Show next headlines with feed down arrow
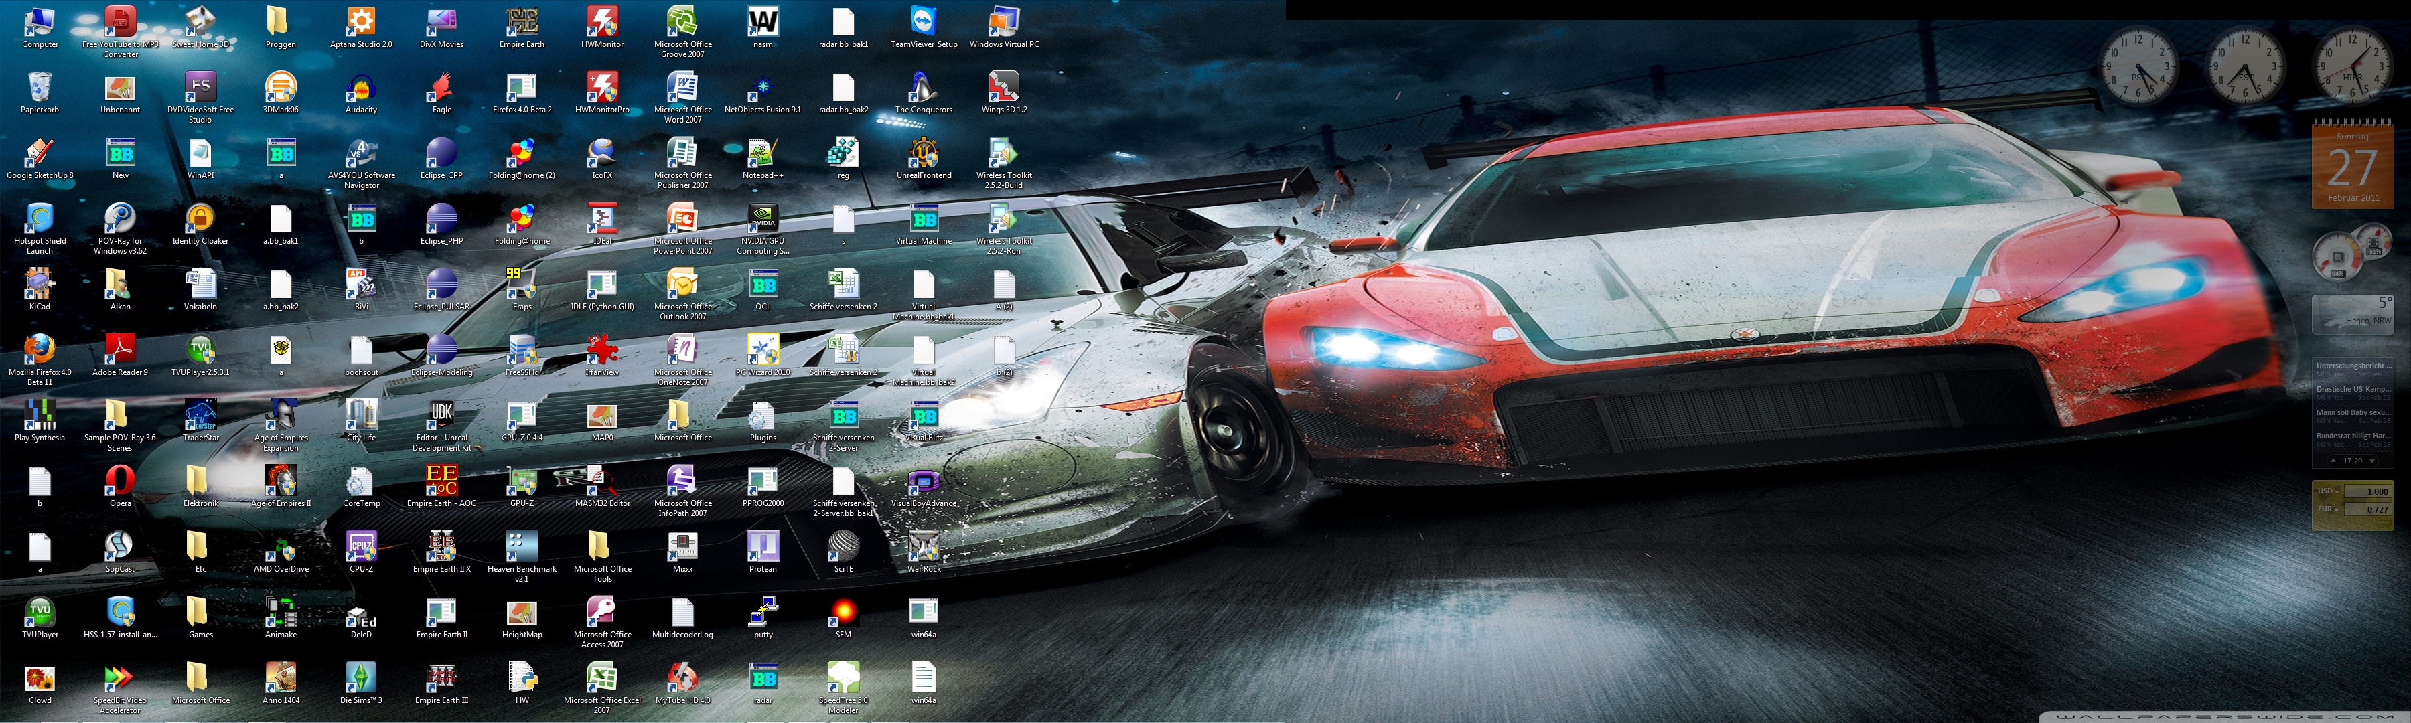Viewport: 2411px width, 723px height. click(x=2371, y=461)
